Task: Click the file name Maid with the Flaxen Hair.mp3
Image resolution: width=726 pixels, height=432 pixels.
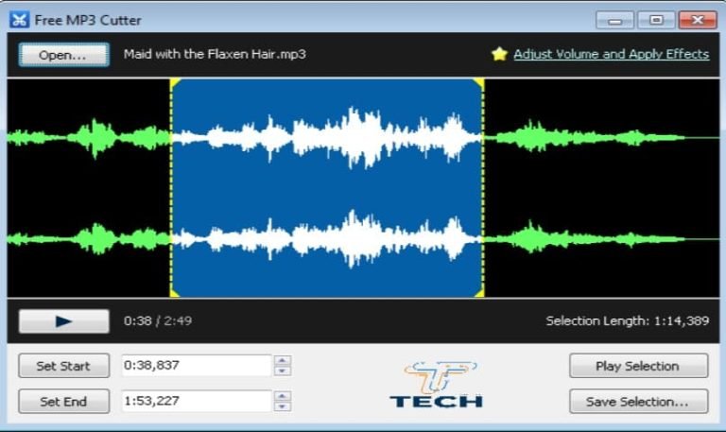Action: pos(215,54)
